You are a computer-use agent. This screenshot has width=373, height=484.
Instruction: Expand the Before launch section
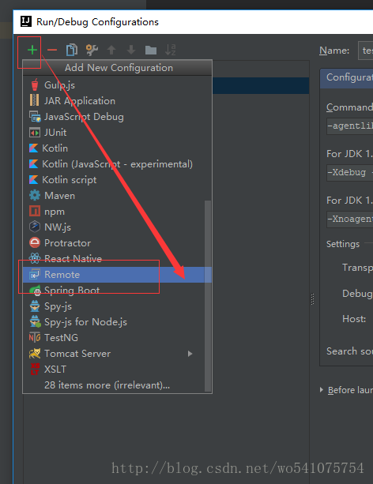(x=322, y=390)
